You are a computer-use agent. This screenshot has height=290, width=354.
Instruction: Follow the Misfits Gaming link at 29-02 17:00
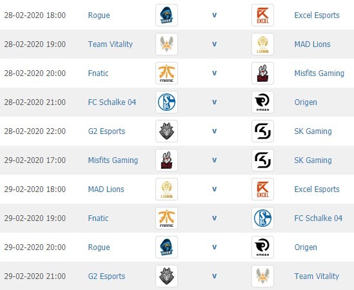point(113,160)
